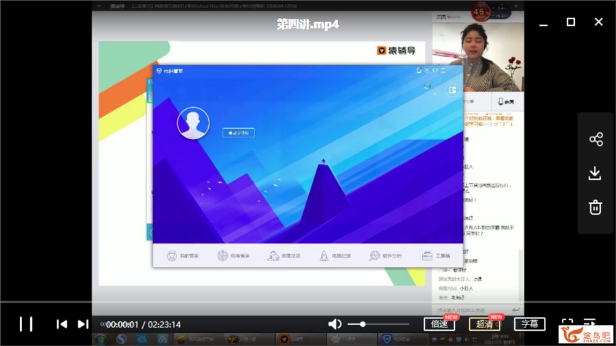
Task: Send chat message with enter arrow icon
Action: (516, 310)
